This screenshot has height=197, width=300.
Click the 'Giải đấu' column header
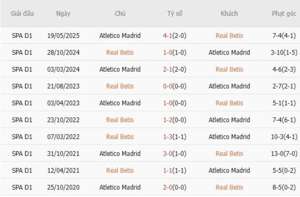click(22, 13)
